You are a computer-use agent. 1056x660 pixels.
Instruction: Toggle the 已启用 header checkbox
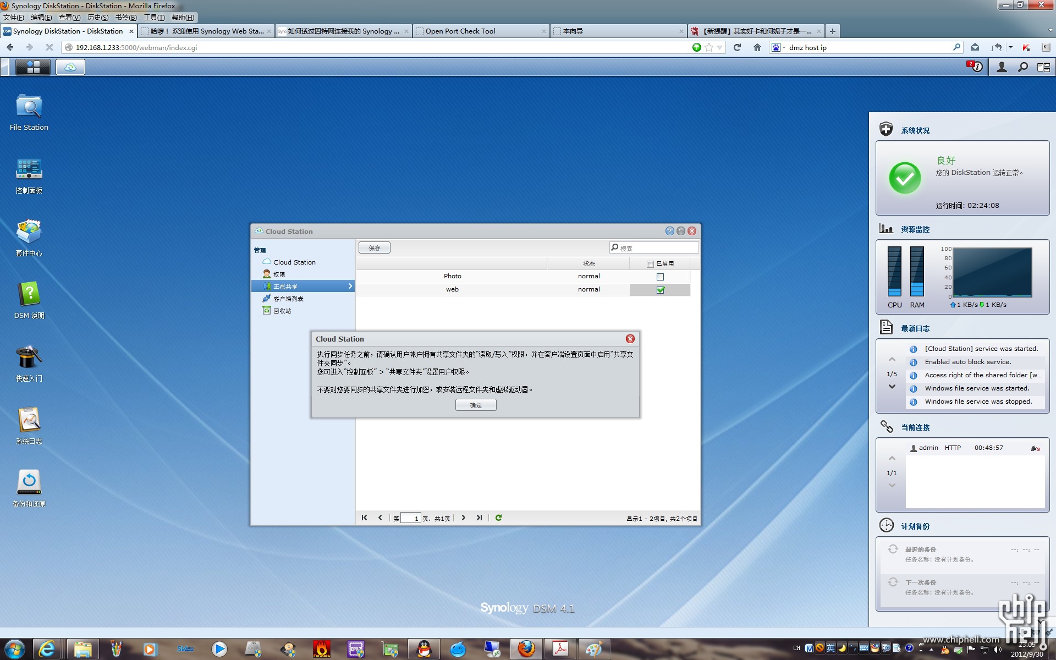pos(650,264)
